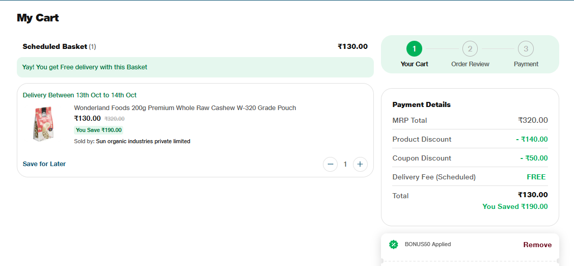Image resolution: width=574 pixels, height=266 pixels.
Task: Decrease cashew quantity with minus button
Action: pyautogui.click(x=331, y=164)
